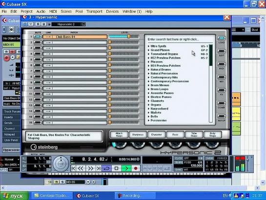Open the EDIT page in Hypersonic
266x200 pixels.
pos(222,51)
